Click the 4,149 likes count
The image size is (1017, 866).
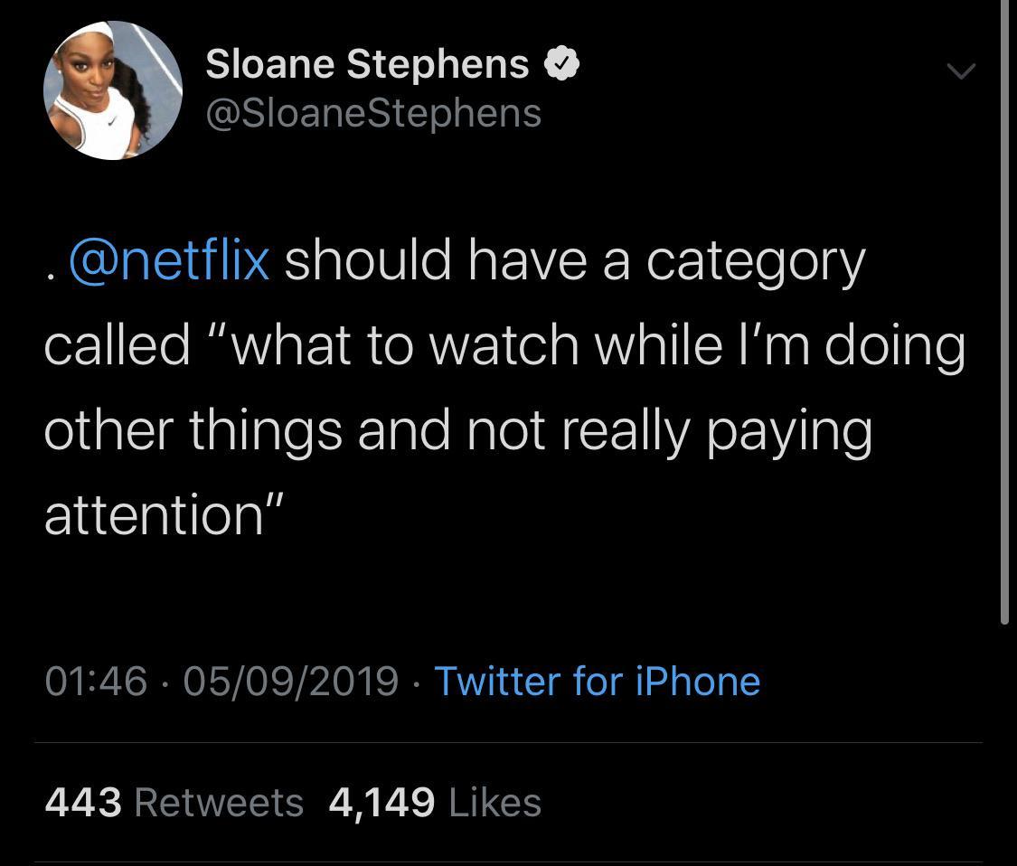click(x=381, y=802)
